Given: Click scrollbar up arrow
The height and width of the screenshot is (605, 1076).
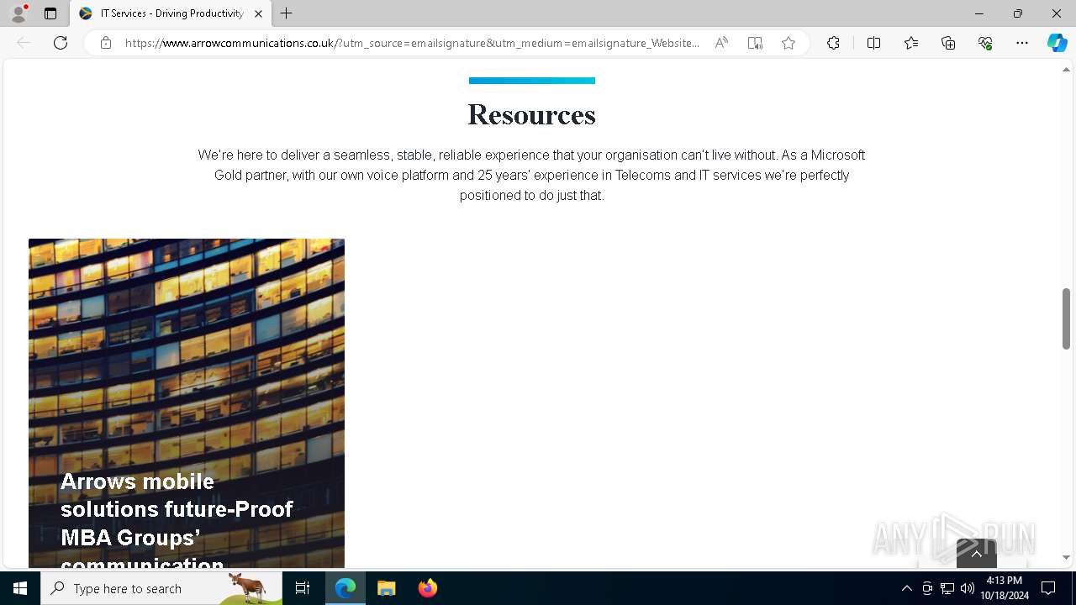Looking at the screenshot, I should [x=1066, y=70].
